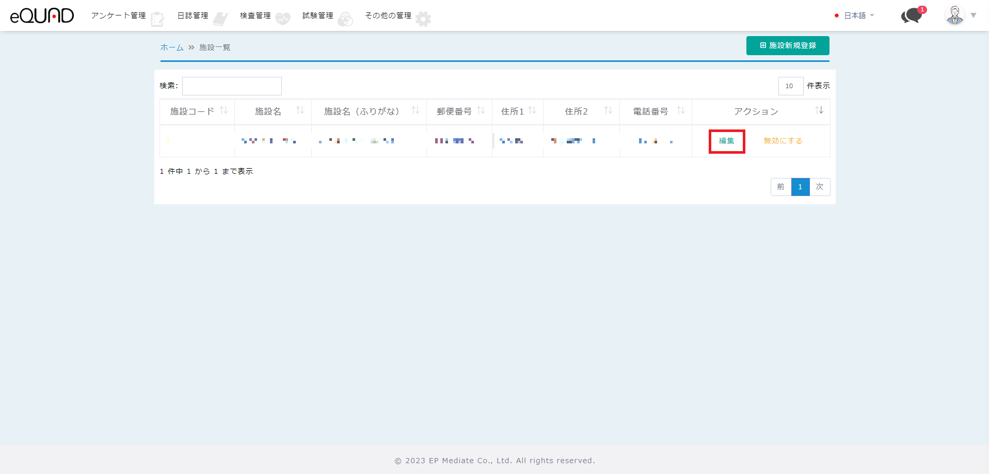Go to the ホーム breadcrumb link
Screen dimensions: 989x474
click(x=172, y=47)
